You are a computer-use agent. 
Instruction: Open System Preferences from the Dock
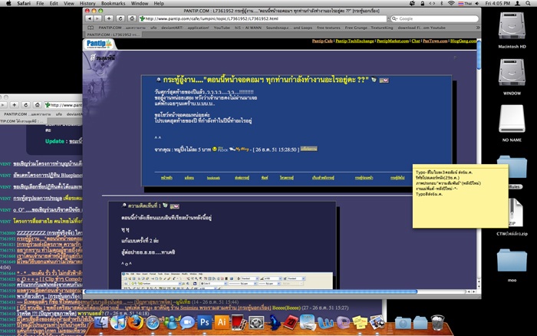click(256, 323)
